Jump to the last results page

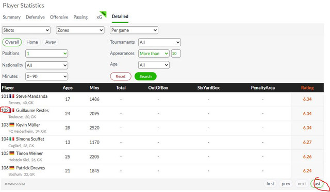[317, 184]
